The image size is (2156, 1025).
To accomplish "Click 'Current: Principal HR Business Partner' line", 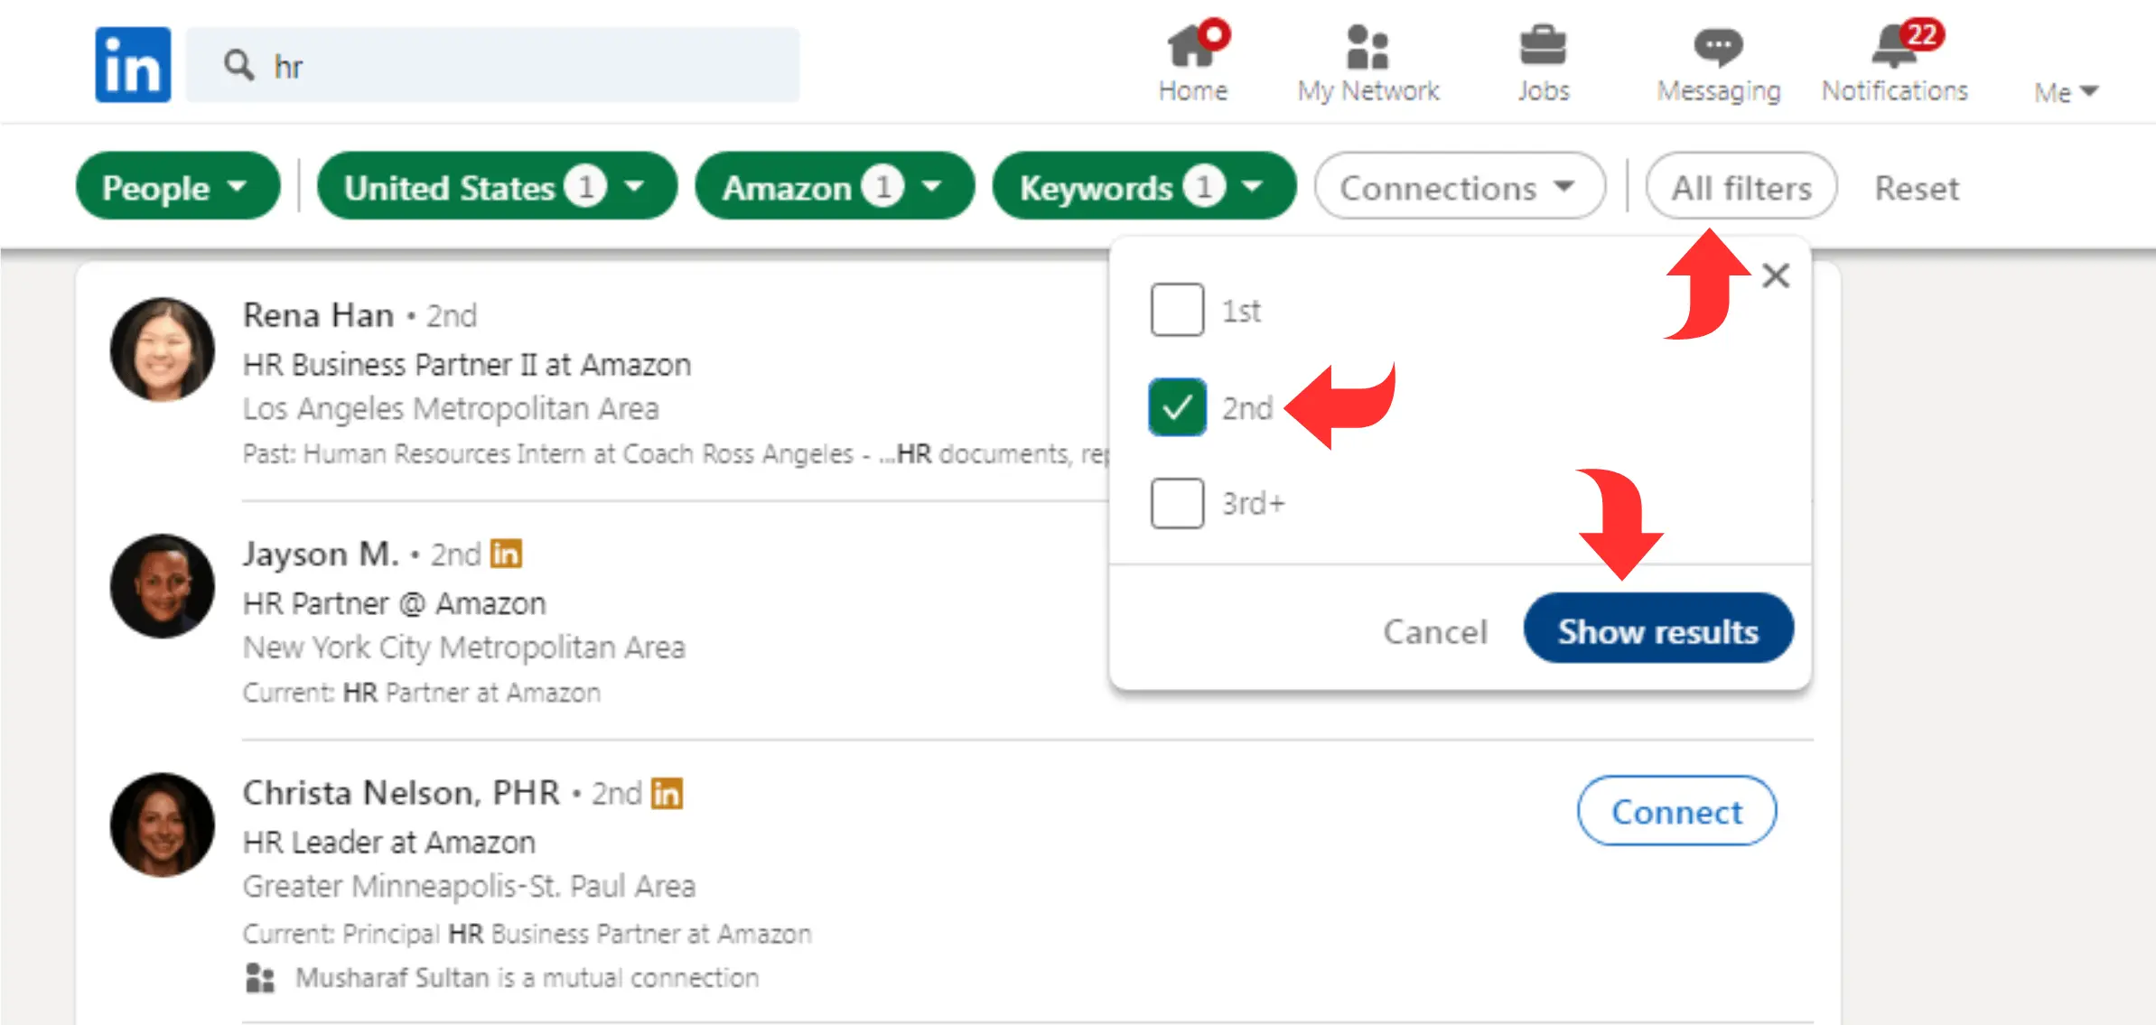I will [527, 934].
